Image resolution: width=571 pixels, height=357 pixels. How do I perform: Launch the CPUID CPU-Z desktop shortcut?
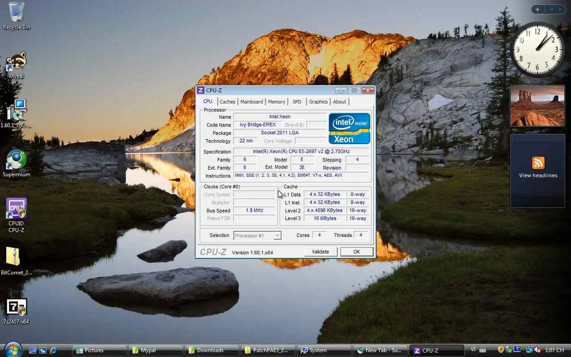pos(17,216)
